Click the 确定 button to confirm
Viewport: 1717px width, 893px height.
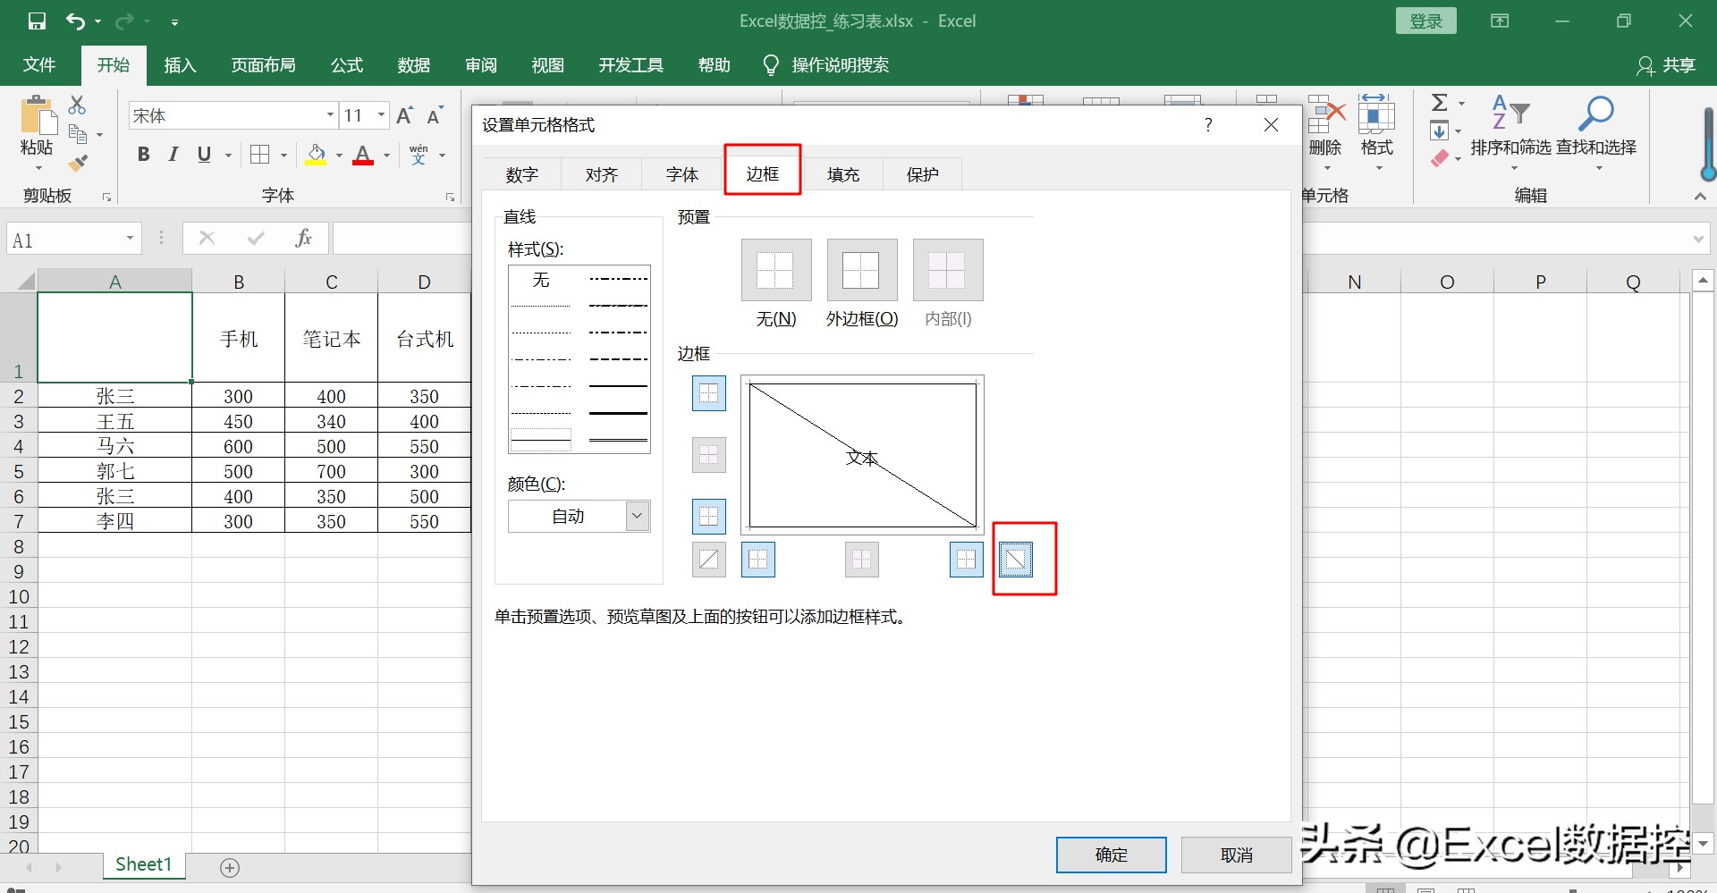point(1111,855)
